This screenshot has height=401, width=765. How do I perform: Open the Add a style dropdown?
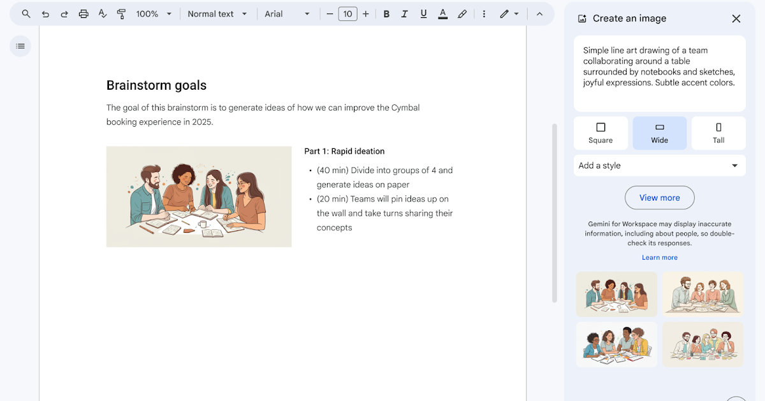tap(660, 165)
